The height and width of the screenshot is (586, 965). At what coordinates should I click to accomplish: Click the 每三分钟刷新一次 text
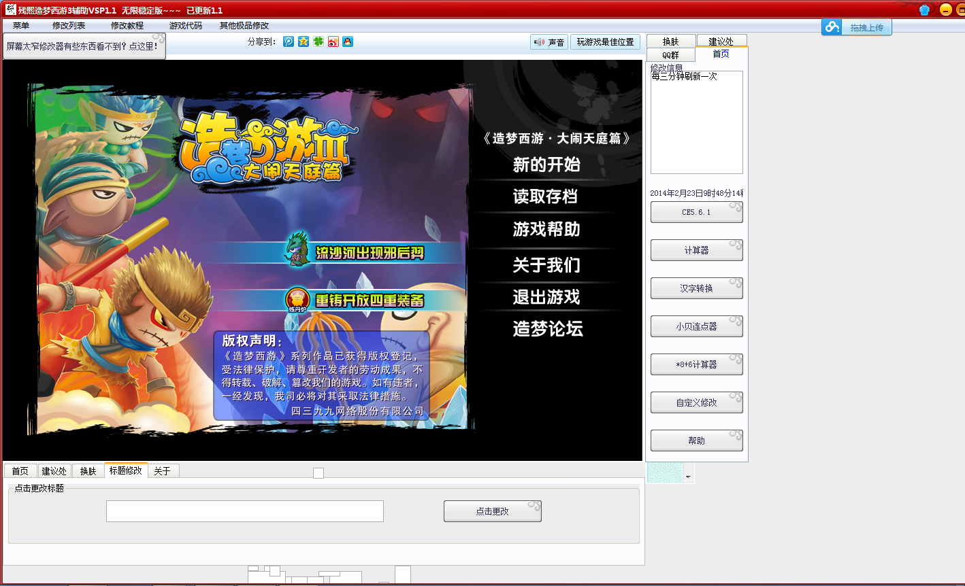685,77
